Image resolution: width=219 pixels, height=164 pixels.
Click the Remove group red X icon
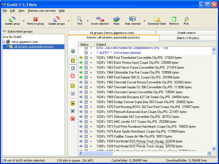pyautogui.click(x=36, y=19)
